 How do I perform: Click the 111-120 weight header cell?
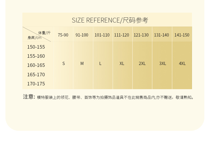[x=122, y=35]
